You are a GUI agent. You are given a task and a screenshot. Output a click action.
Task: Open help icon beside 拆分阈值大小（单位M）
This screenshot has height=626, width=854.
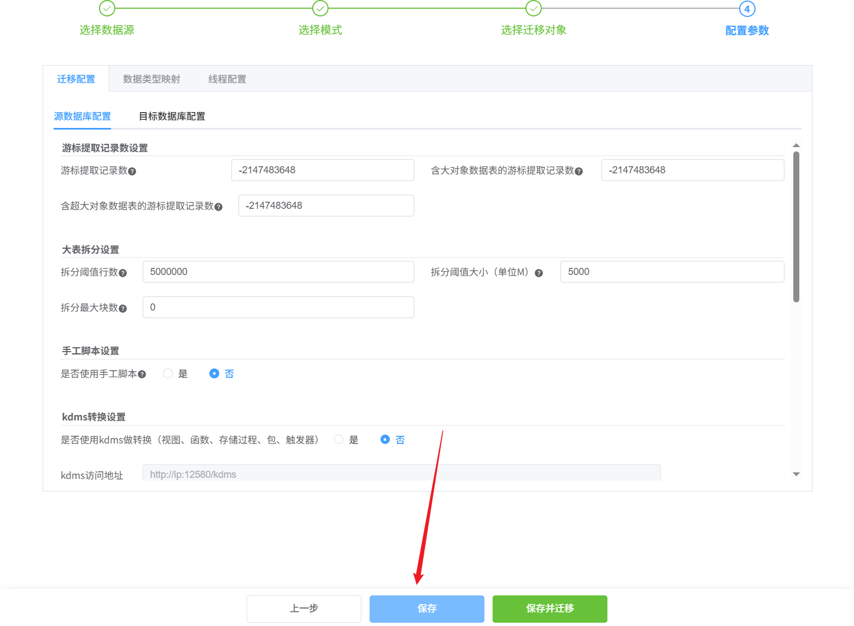pos(539,273)
